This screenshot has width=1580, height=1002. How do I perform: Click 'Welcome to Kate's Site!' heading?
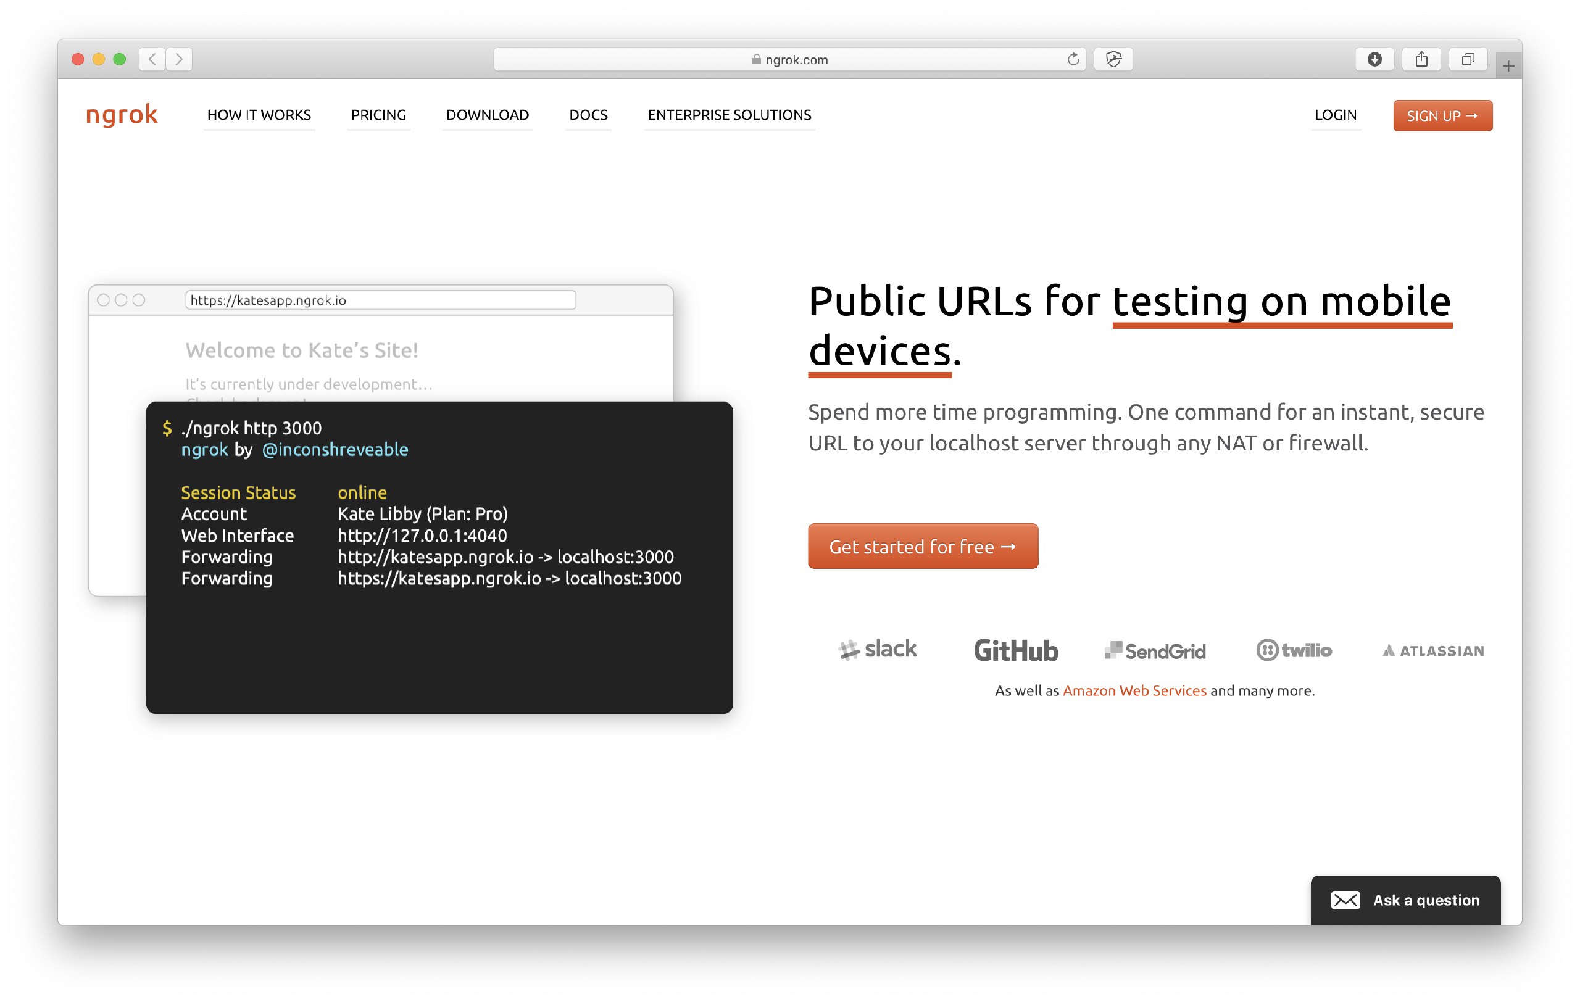[x=302, y=351]
